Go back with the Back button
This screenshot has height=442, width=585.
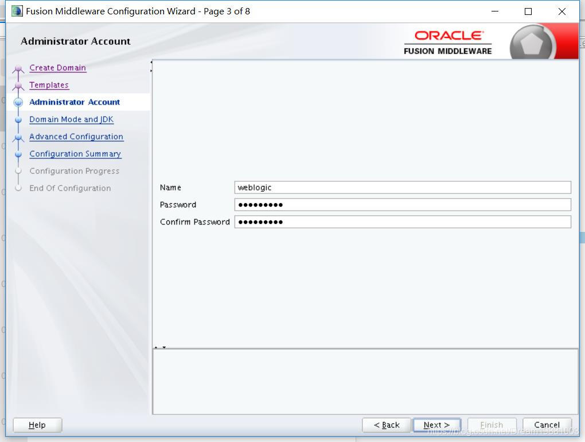pos(387,425)
